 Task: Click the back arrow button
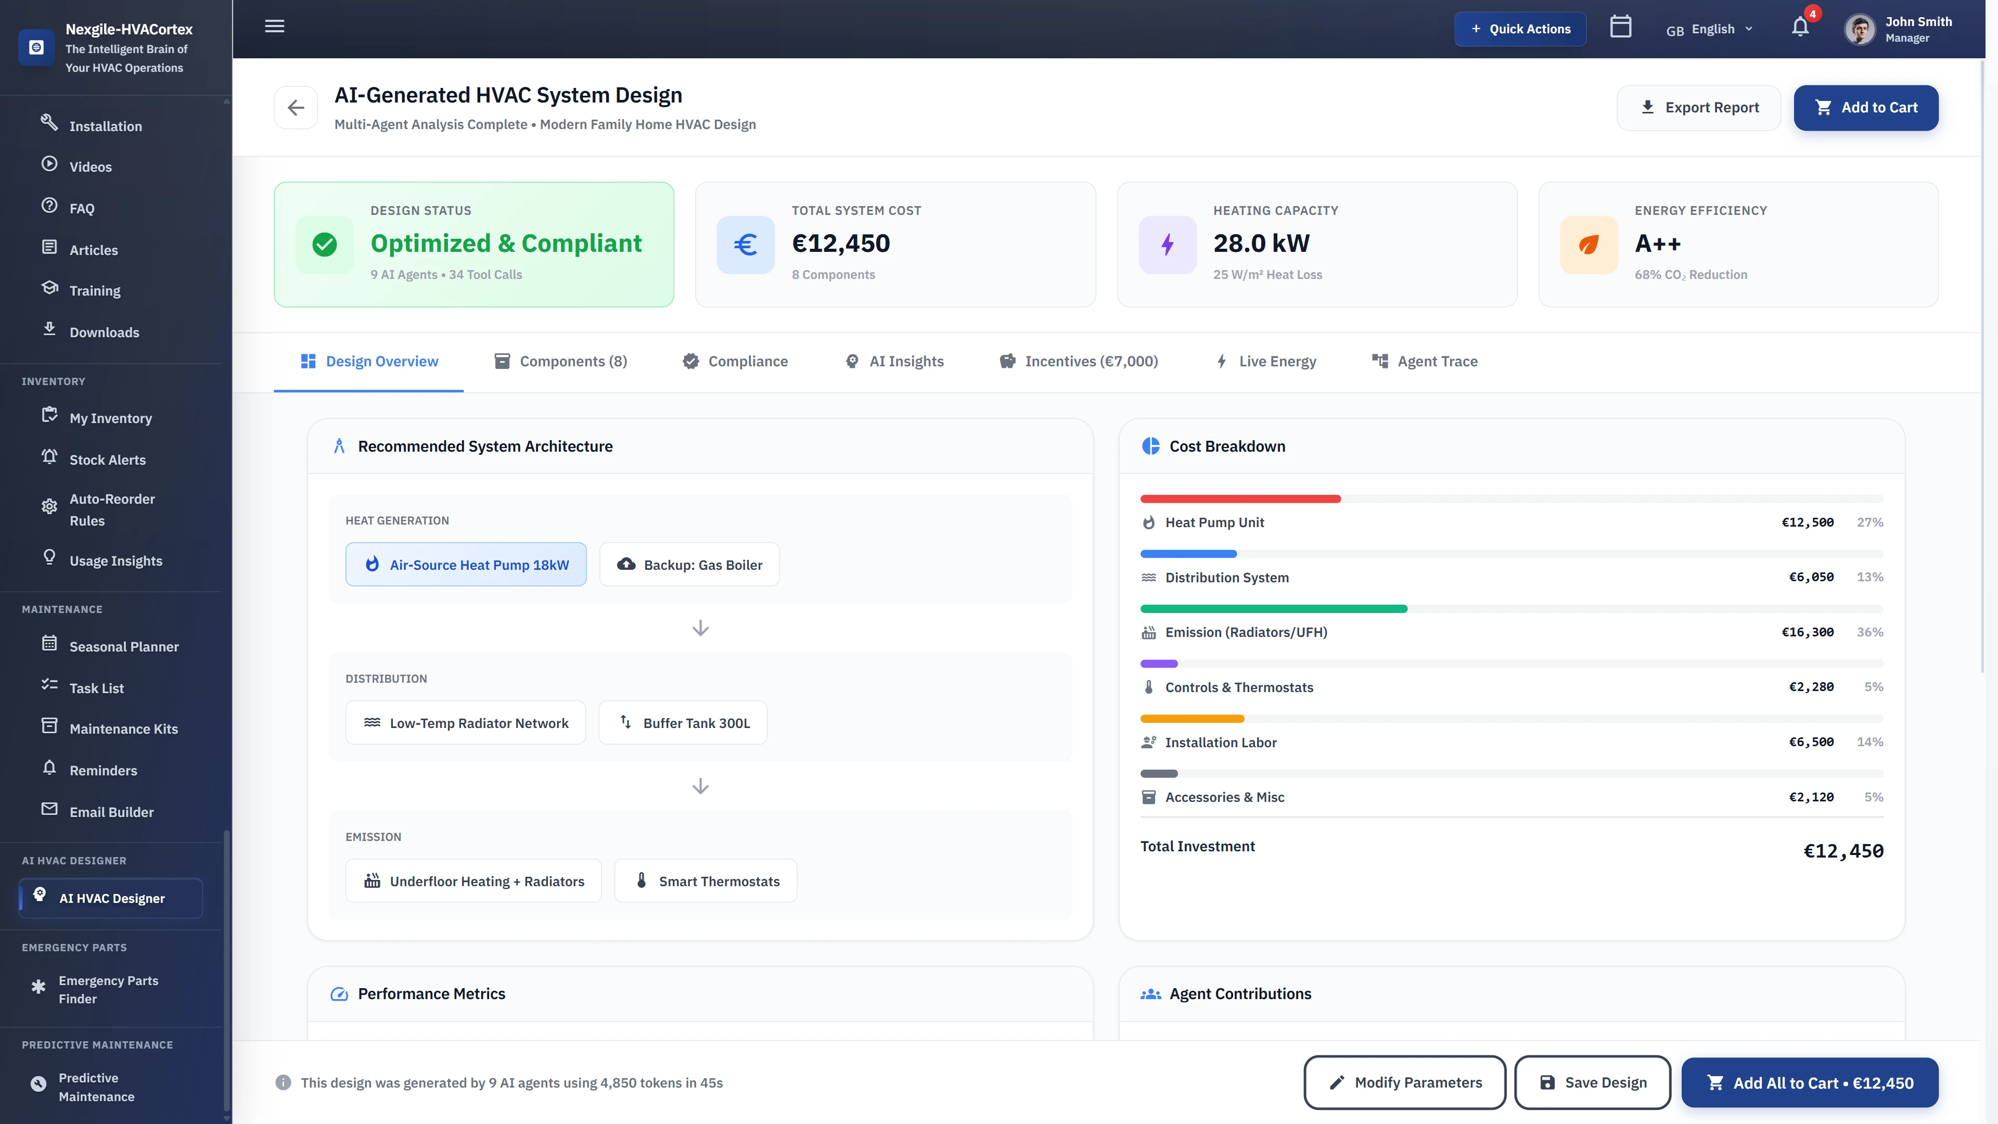tap(296, 108)
